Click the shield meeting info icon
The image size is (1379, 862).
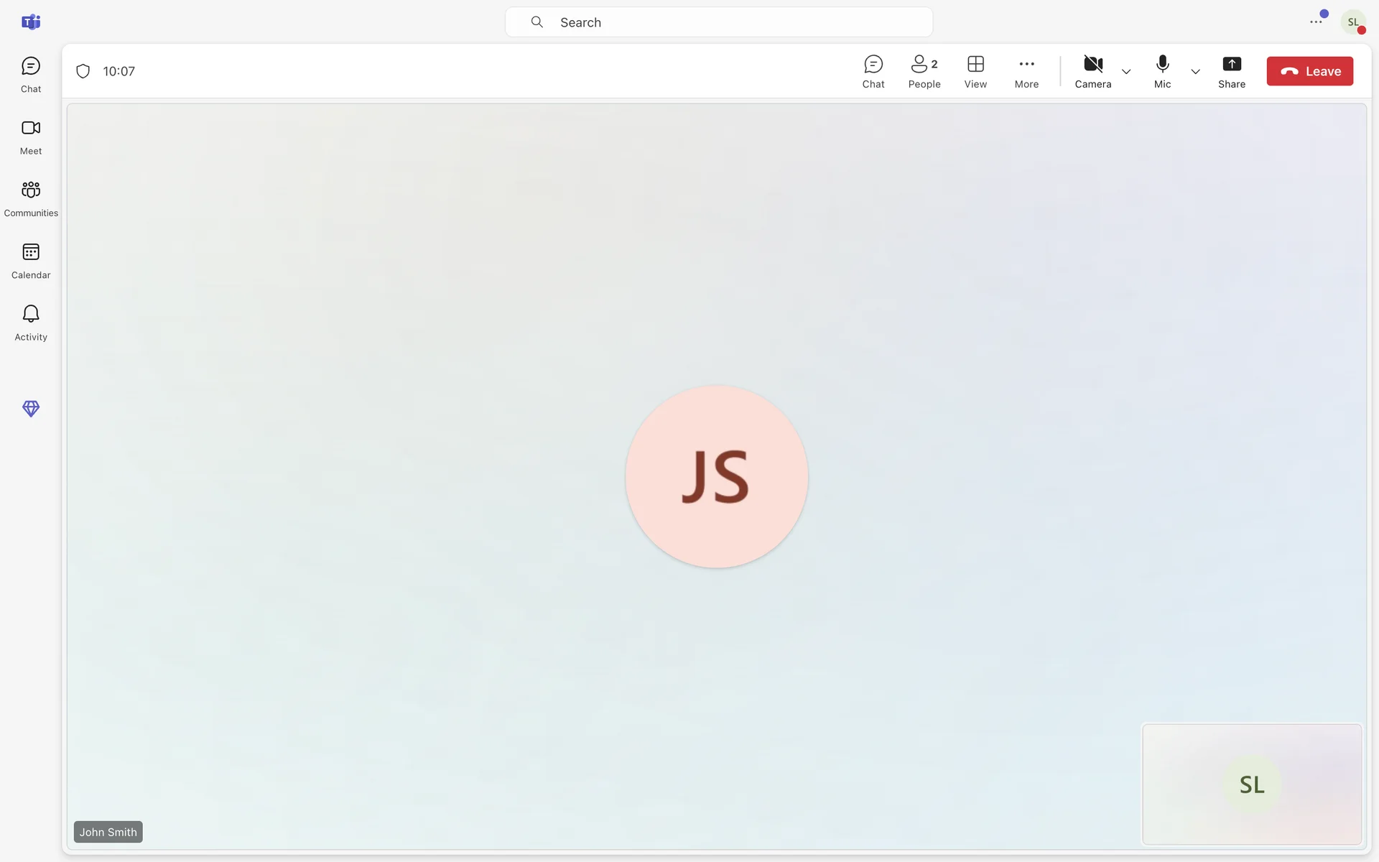point(83,71)
